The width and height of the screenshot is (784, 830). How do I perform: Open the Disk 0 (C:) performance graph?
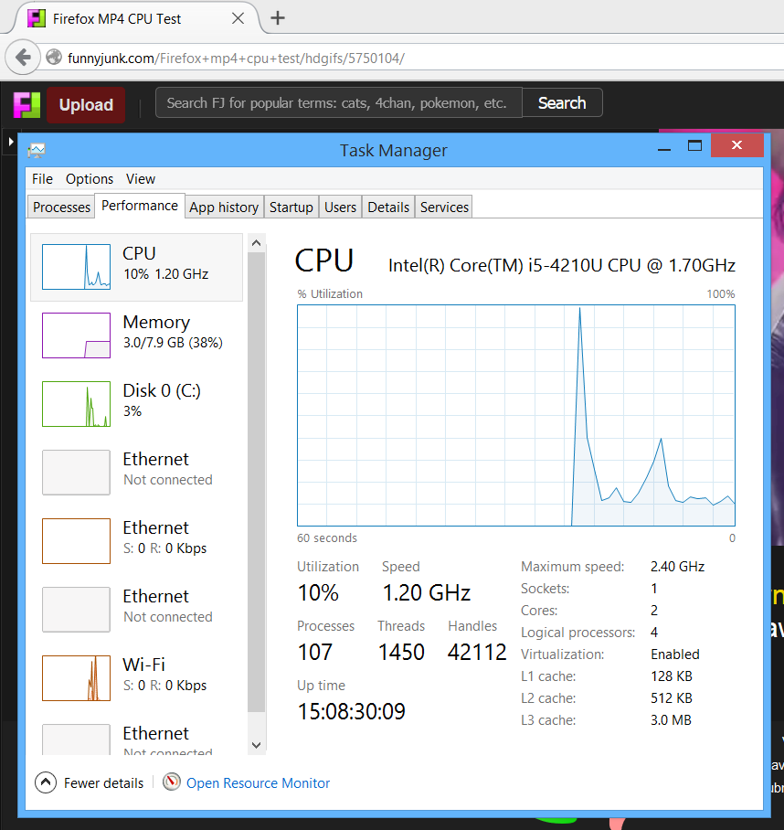76,404
